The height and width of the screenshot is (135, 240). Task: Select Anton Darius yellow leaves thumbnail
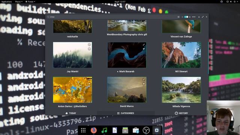click(x=72, y=90)
